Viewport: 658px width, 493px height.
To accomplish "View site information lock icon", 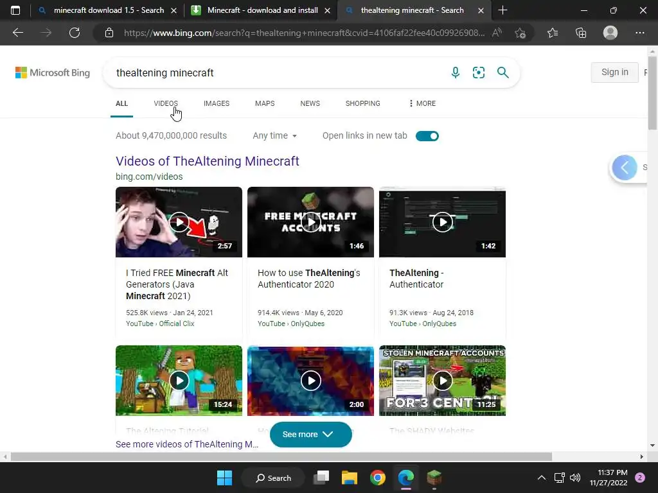I will (x=109, y=33).
